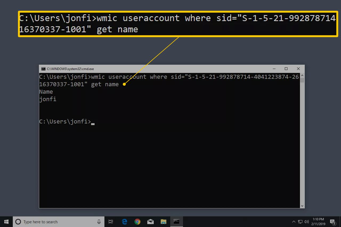Focus the Type here to search box
Screen dimensions: 341x227
[59, 222]
